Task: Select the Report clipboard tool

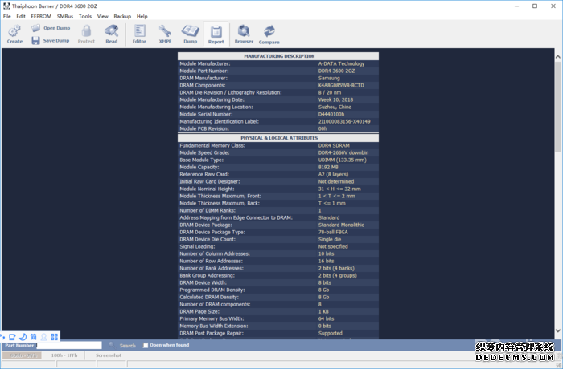Action: pos(216,34)
